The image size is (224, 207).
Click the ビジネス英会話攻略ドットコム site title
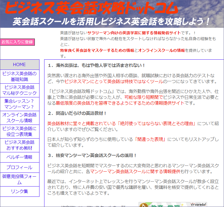click(x=92, y=8)
